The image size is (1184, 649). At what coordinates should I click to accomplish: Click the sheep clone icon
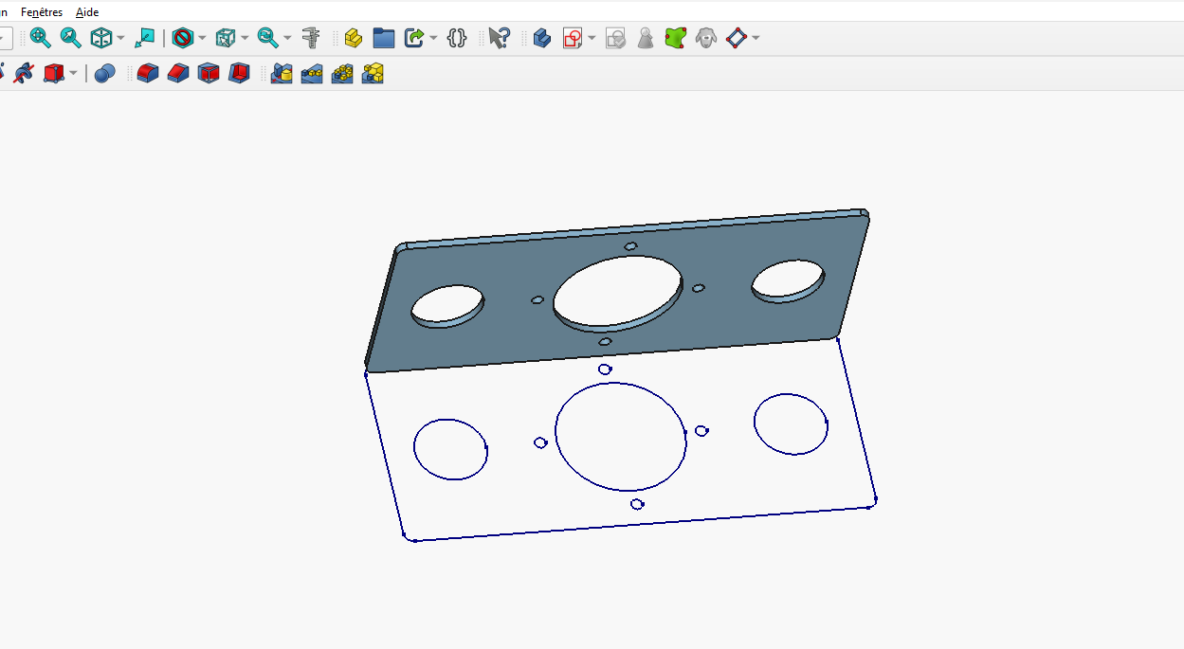[705, 38]
